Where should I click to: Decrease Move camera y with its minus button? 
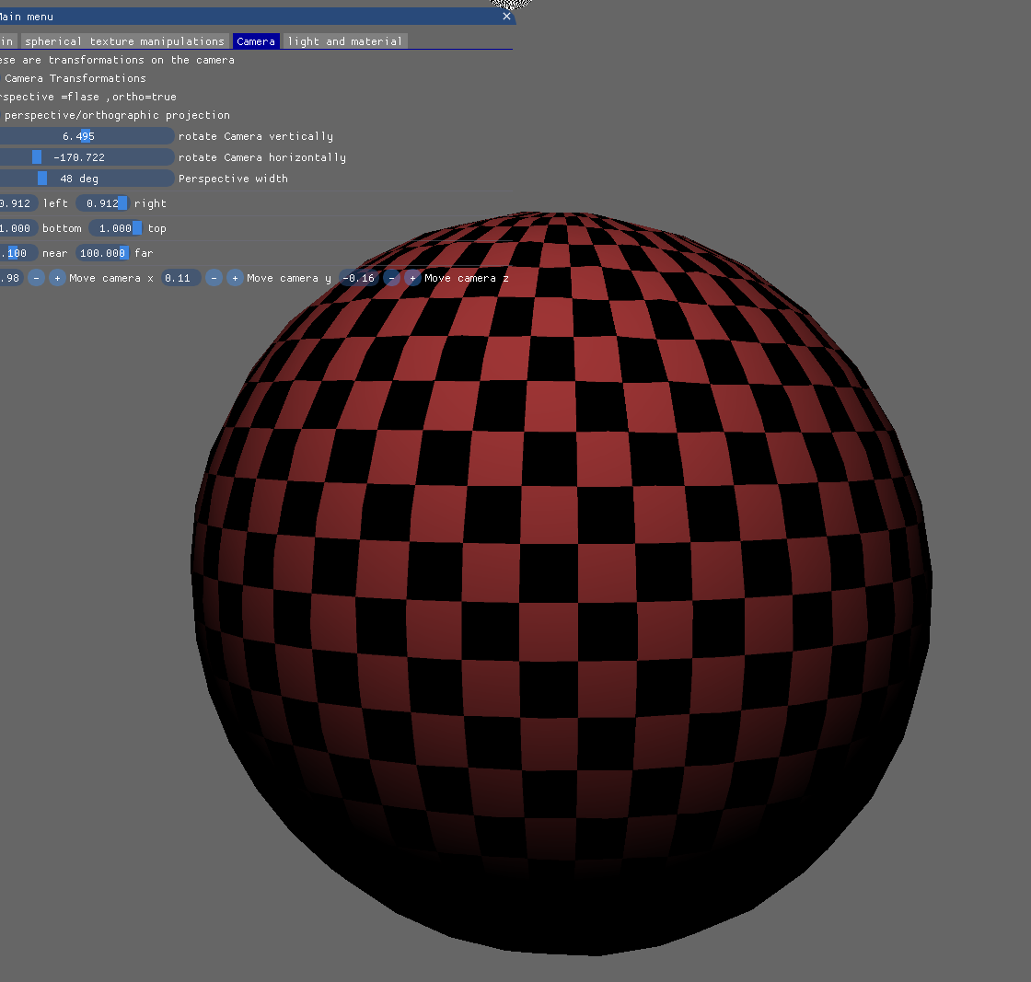[x=214, y=278]
